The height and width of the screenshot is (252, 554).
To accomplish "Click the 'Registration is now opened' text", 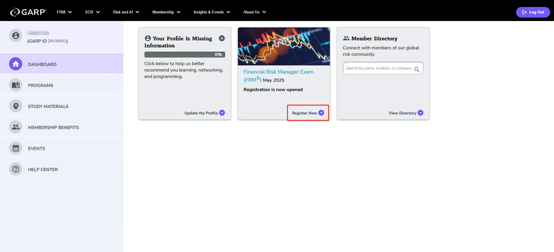I will click(x=273, y=90).
